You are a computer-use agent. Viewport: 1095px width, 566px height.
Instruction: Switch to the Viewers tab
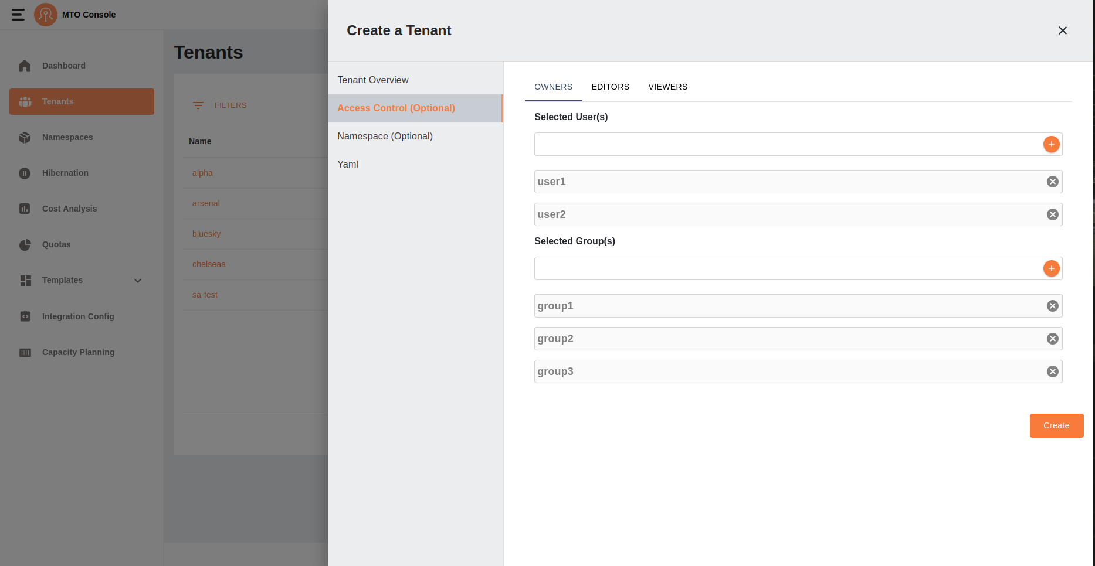(x=667, y=87)
